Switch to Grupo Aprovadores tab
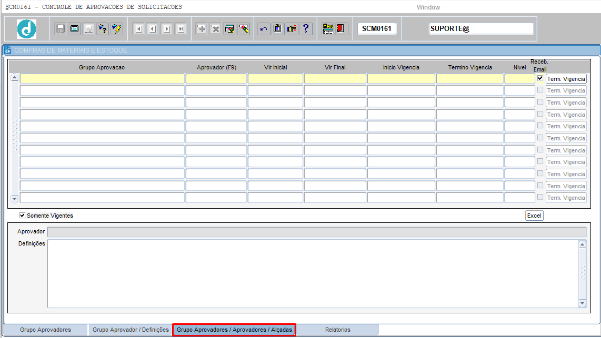 [x=45, y=330]
